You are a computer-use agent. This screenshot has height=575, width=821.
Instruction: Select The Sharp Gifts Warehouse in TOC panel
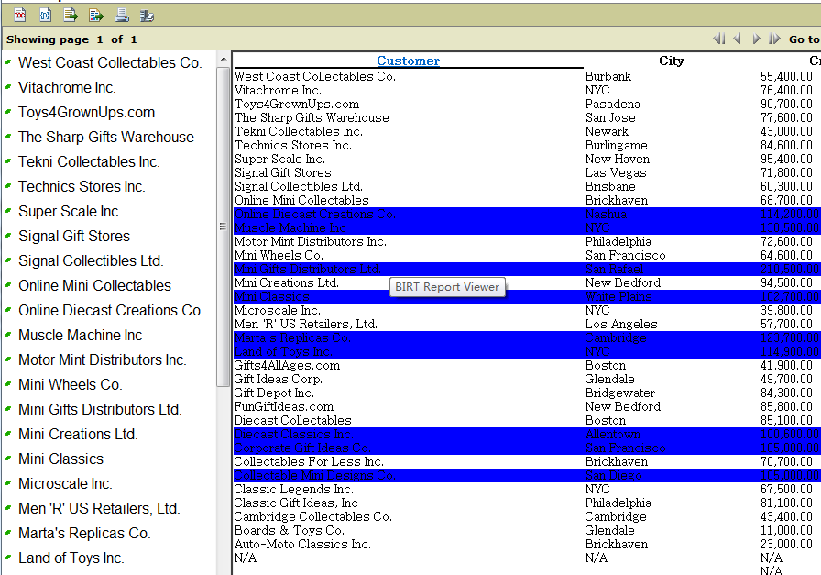point(106,137)
